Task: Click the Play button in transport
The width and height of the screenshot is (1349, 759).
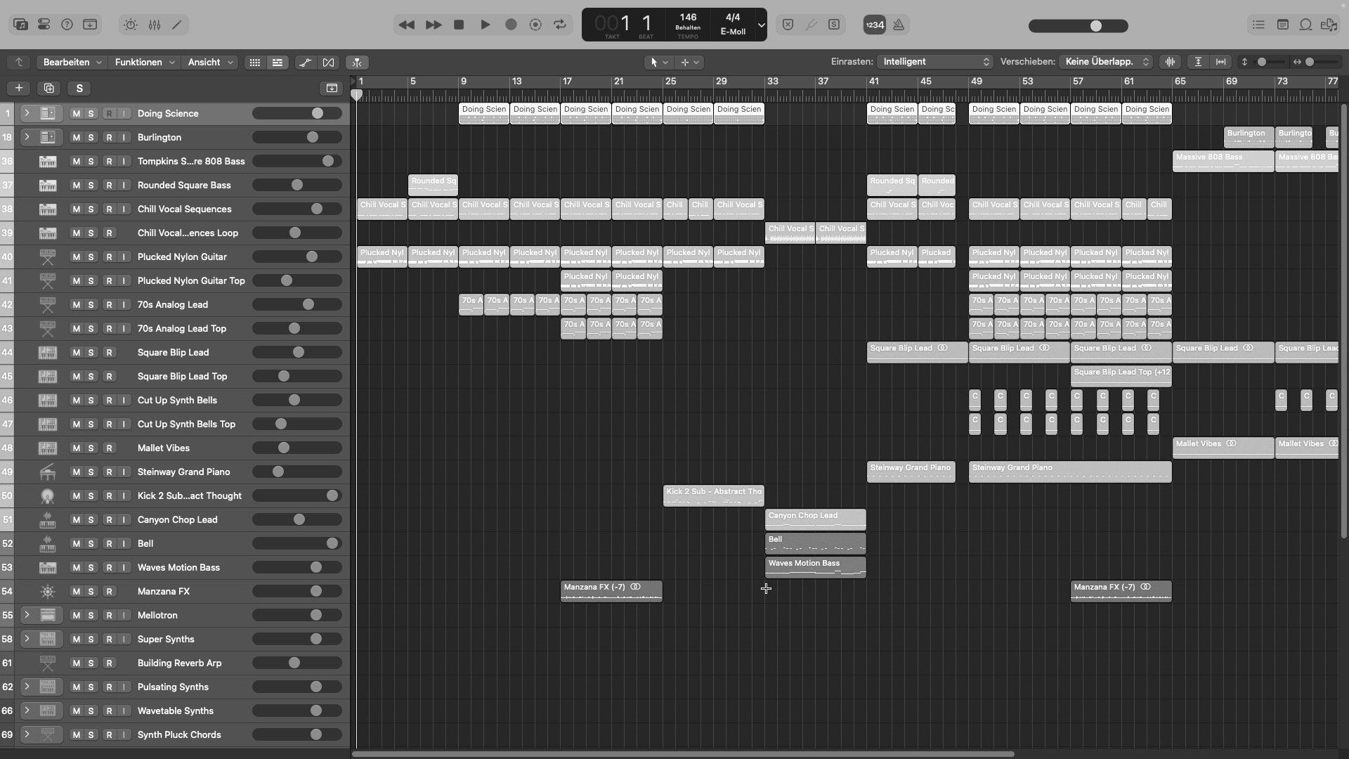Action: pos(485,25)
